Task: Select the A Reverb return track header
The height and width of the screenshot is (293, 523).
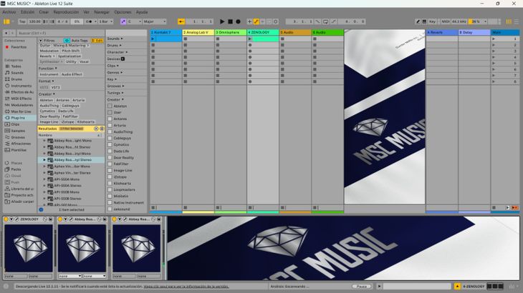Action: (x=441, y=32)
